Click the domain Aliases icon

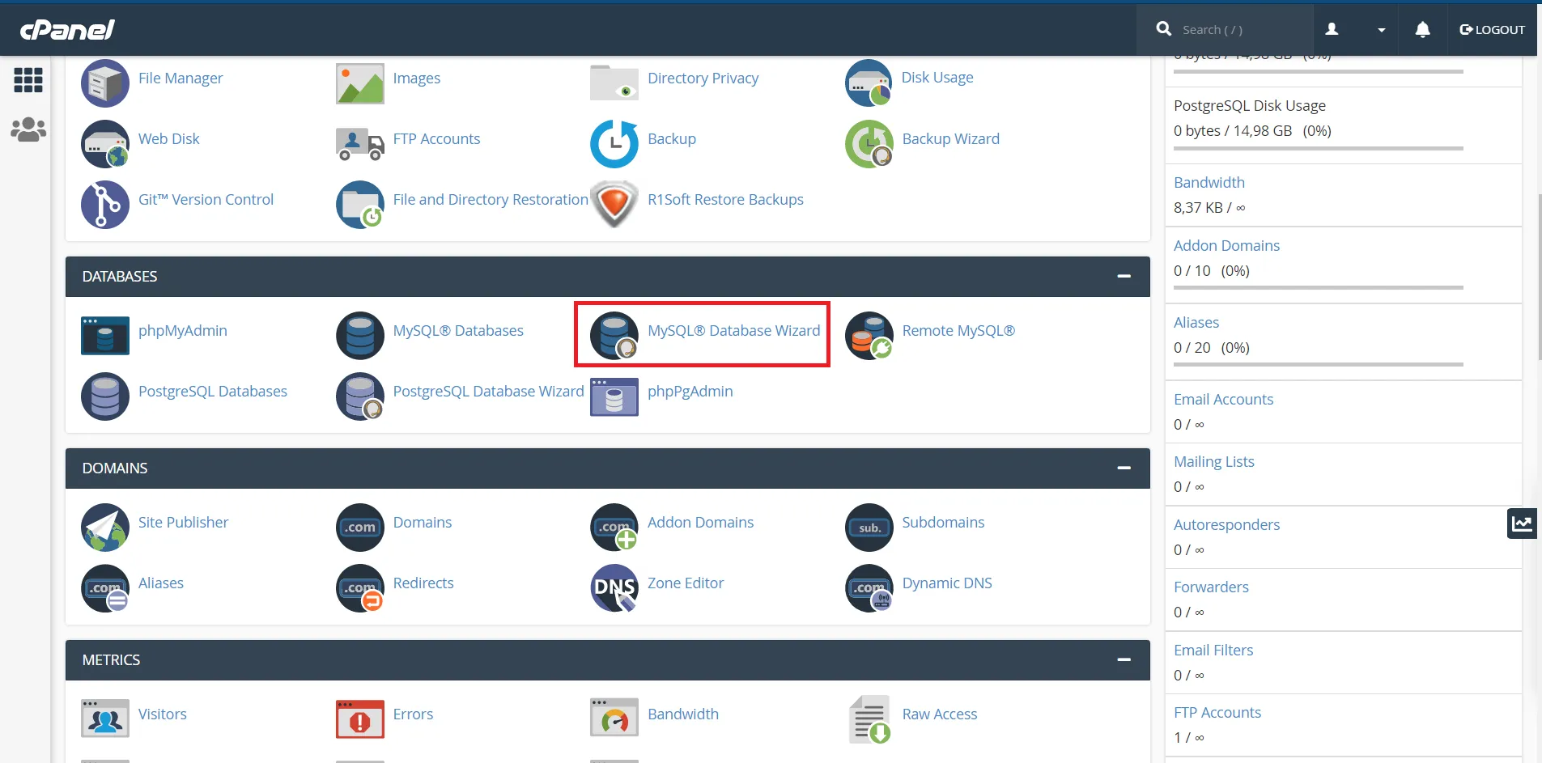105,587
